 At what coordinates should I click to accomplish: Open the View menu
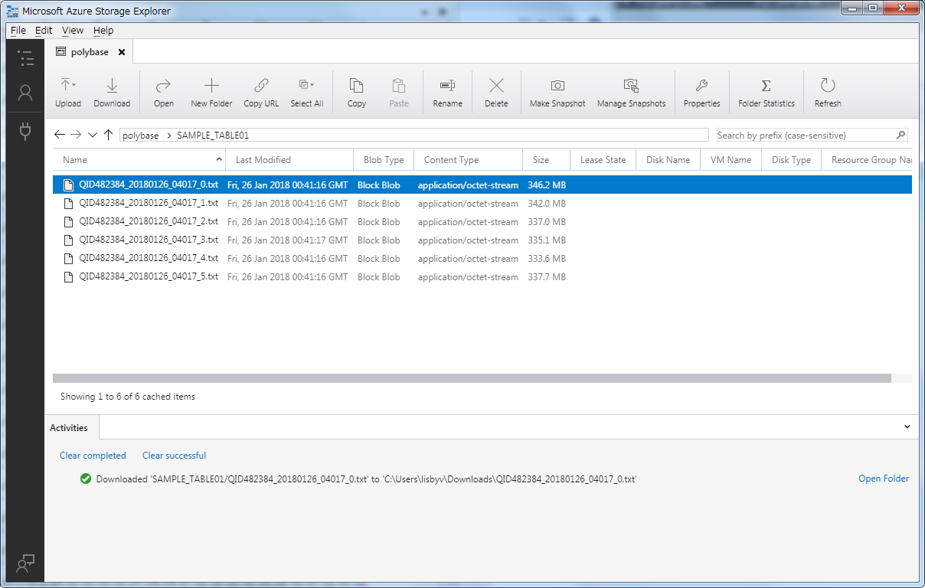tap(73, 31)
